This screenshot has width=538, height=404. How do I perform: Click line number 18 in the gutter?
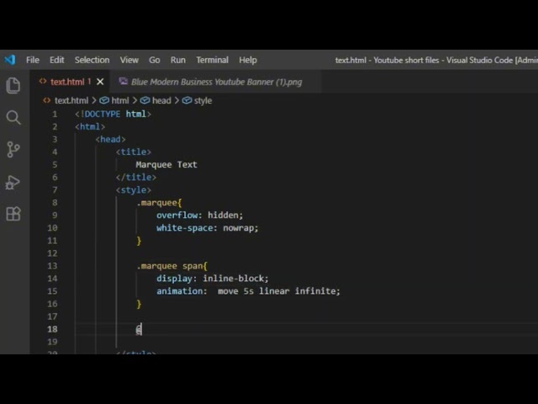pyautogui.click(x=52, y=329)
